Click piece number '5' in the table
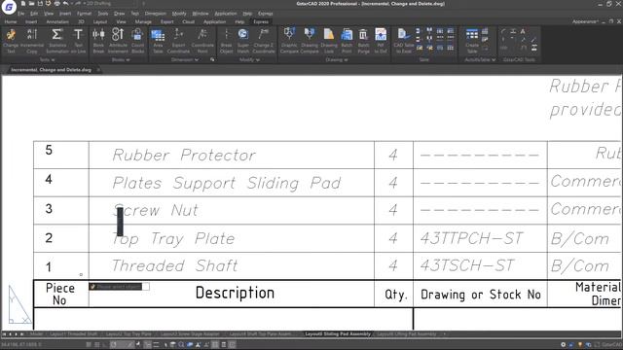The height and width of the screenshot is (350, 623). pyautogui.click(x=49, y=150)
